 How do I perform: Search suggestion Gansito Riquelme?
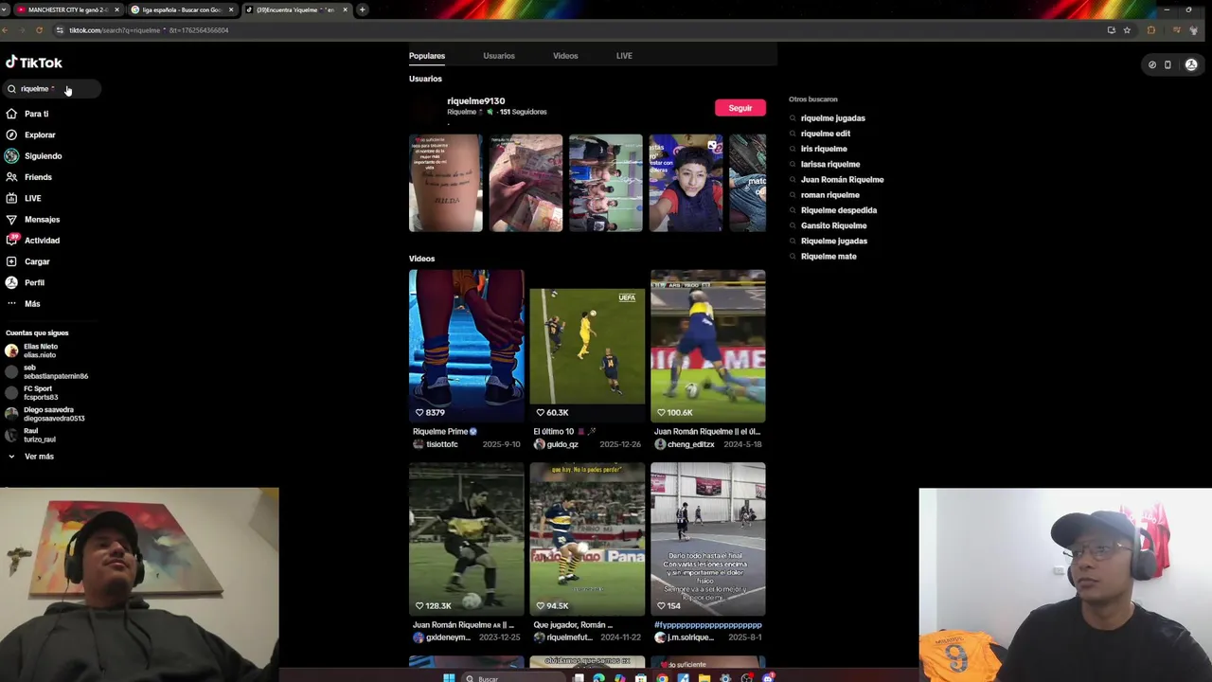click(833, 225)
